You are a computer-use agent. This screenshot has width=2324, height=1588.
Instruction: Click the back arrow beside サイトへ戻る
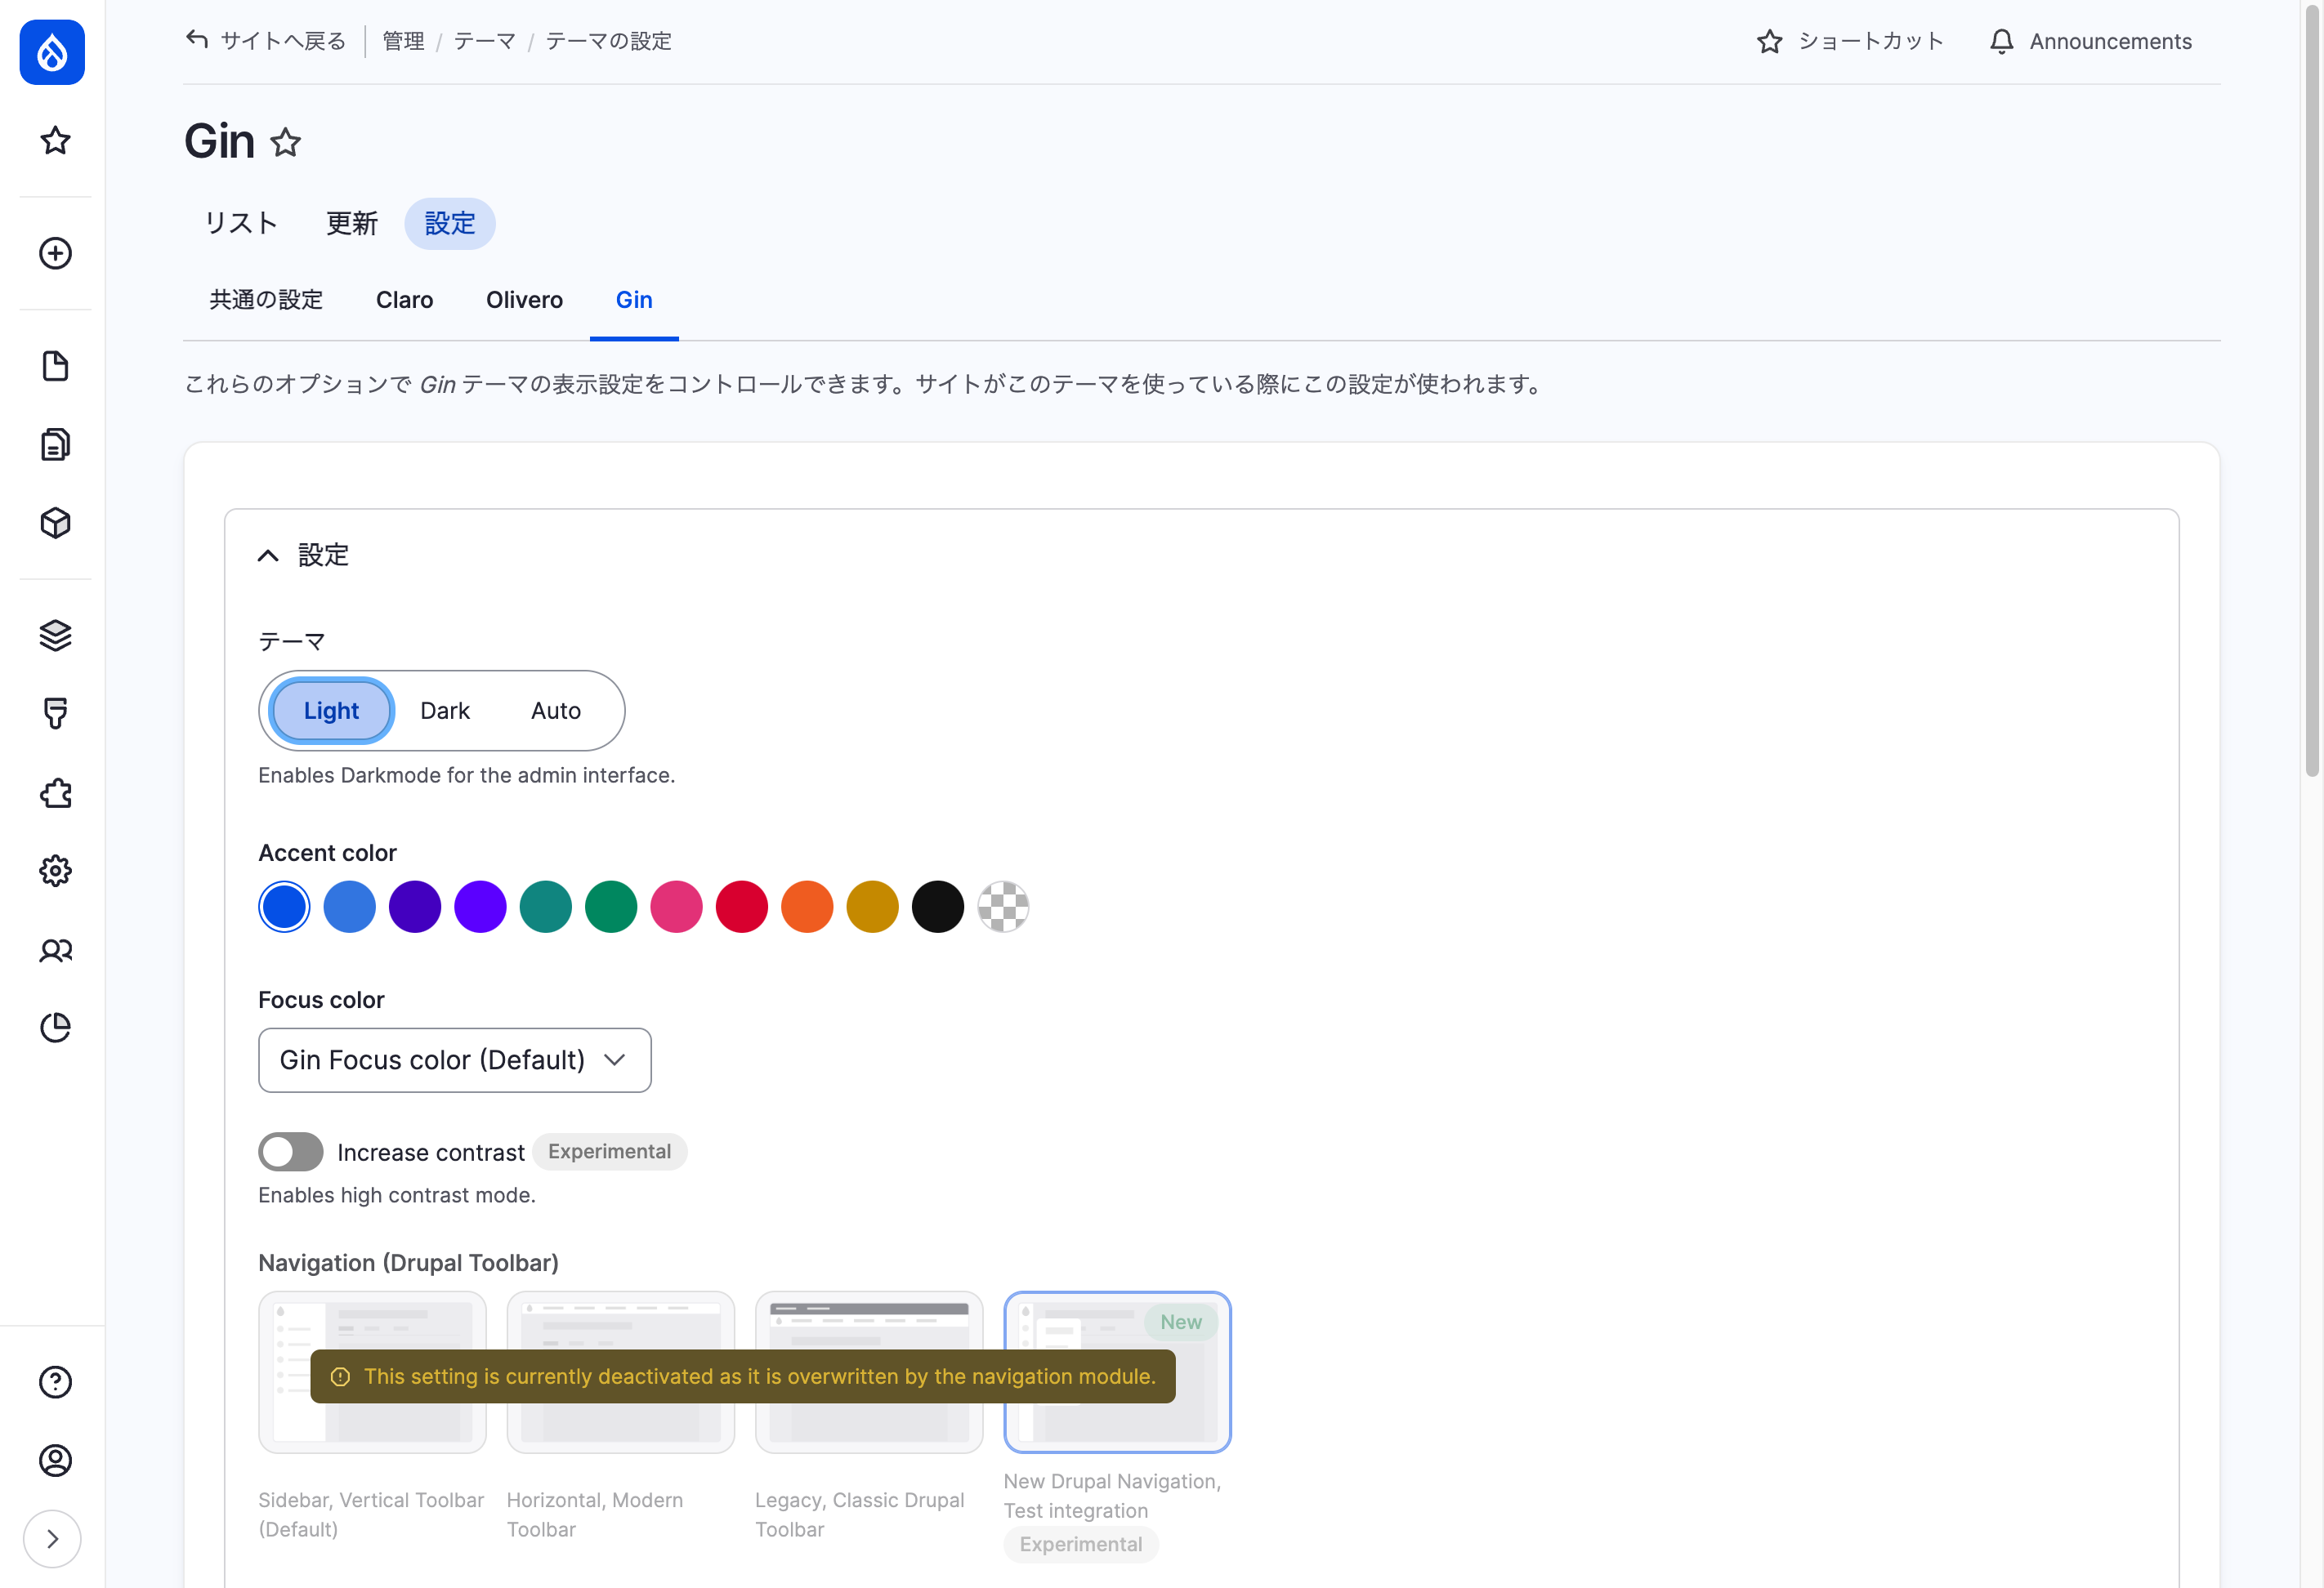click(197, 40)
